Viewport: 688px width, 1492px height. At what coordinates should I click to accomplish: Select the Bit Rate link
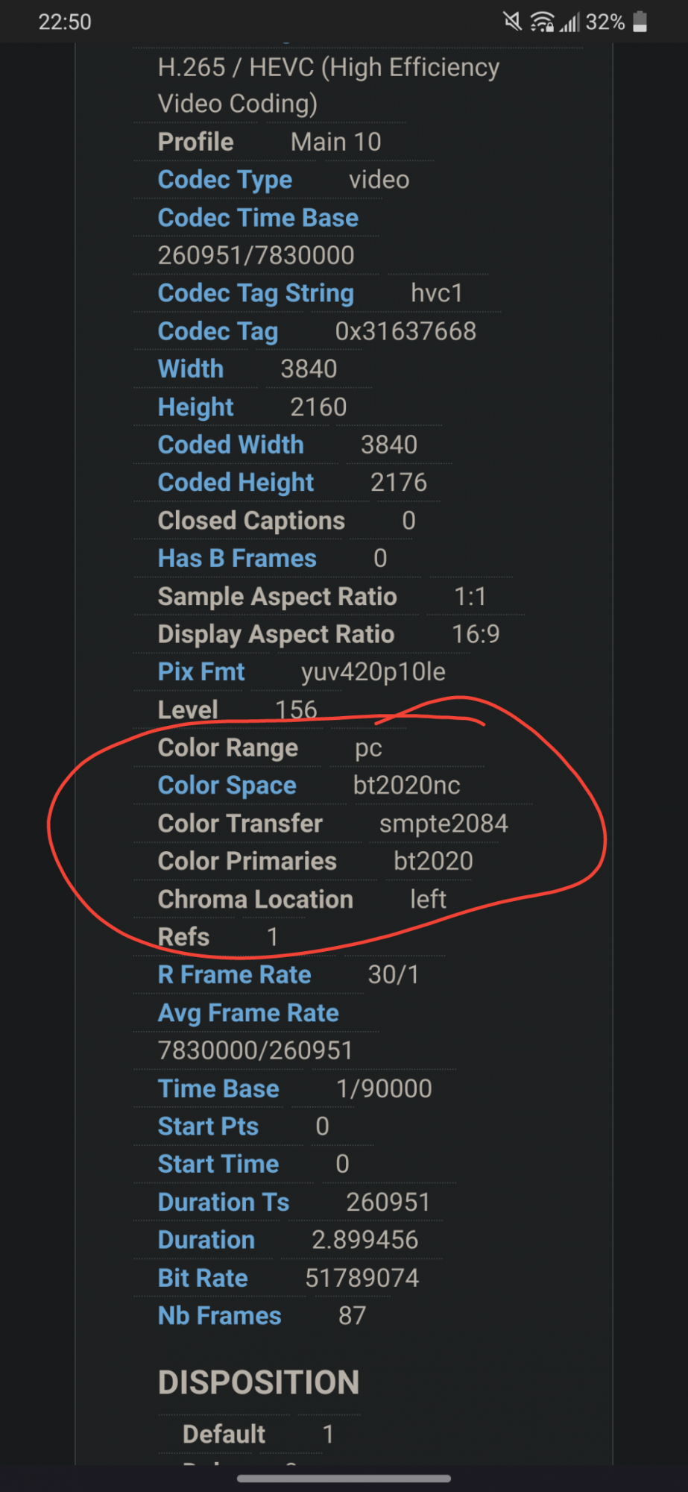click(x=203, y=1278)
